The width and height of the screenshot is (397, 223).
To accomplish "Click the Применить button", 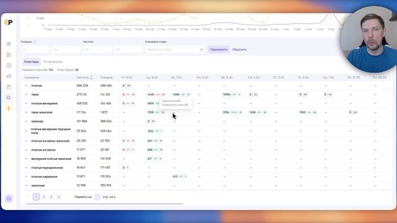I will (x=218, y=50).
